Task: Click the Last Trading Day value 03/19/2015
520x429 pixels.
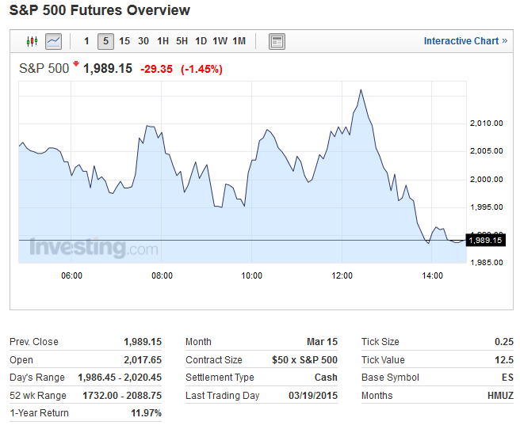Action: pyautogui.click(x=313, y=396)
